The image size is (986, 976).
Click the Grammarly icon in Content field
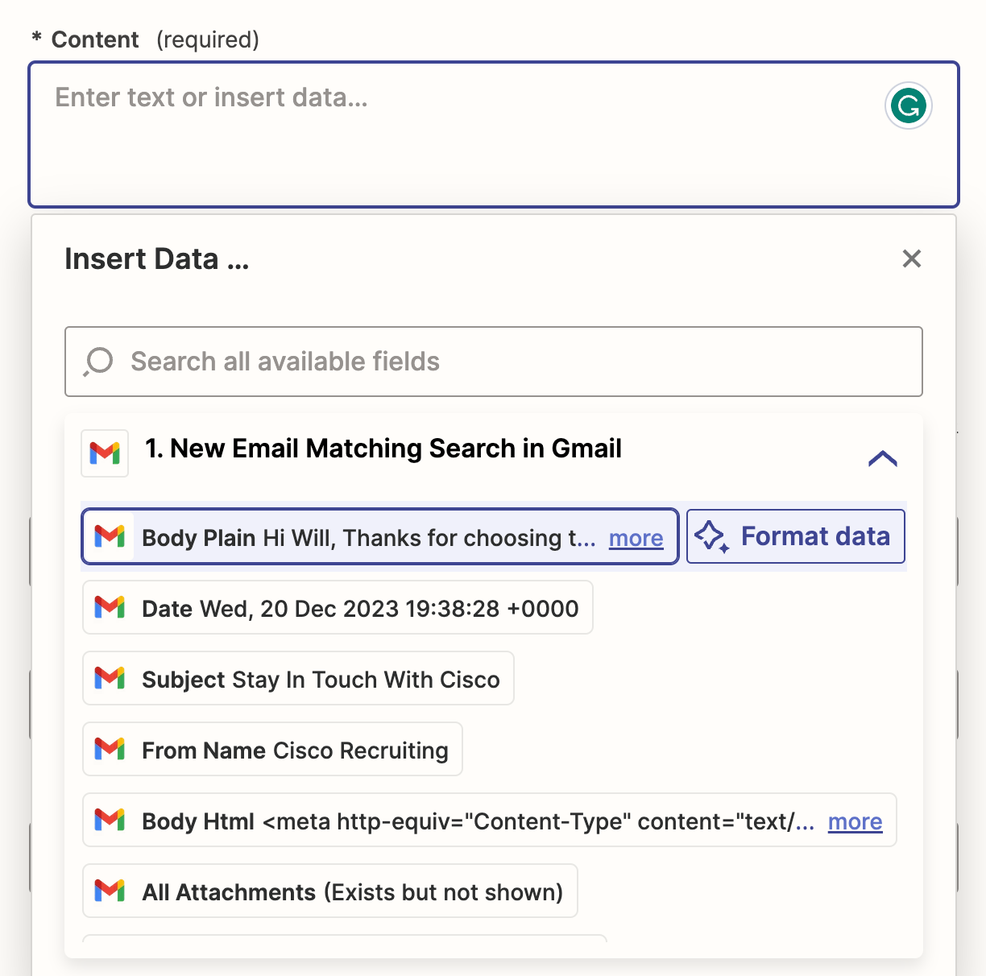point(908,106)
